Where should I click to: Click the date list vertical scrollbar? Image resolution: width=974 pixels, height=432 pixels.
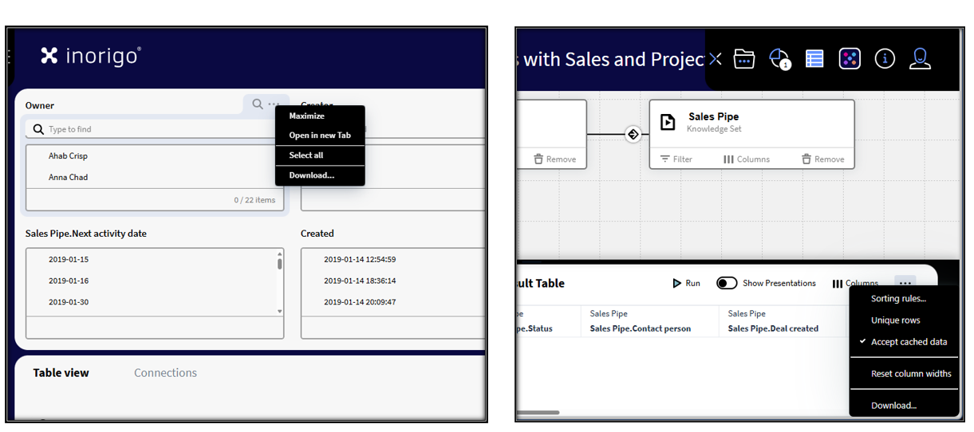(x=279, y=263)
